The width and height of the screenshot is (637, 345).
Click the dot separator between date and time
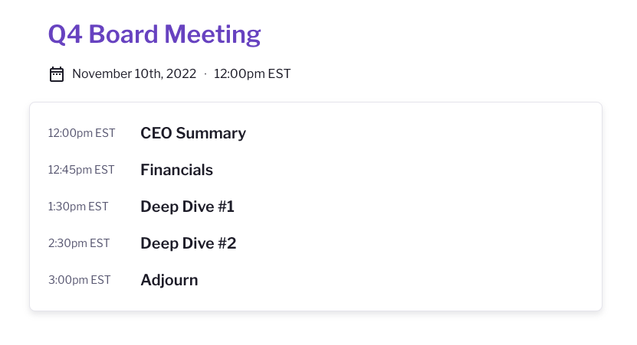205,74
